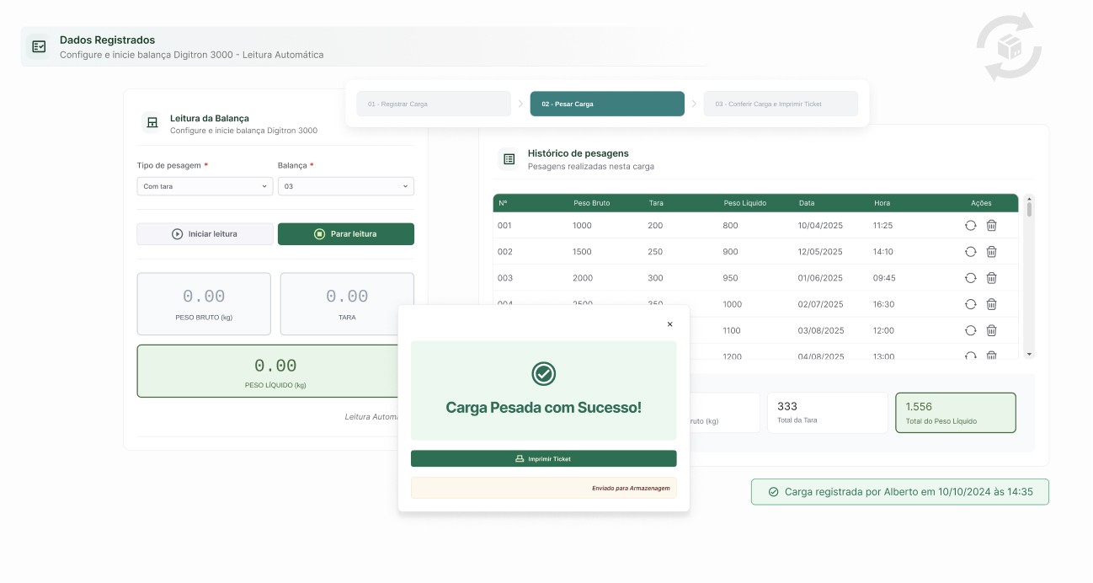1093x583 pixels.
Task: Delete weighing row 002
Action: tap(991, 252)
